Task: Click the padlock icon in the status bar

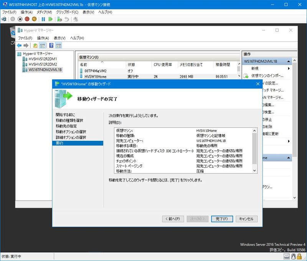Action: pos(299,256)
